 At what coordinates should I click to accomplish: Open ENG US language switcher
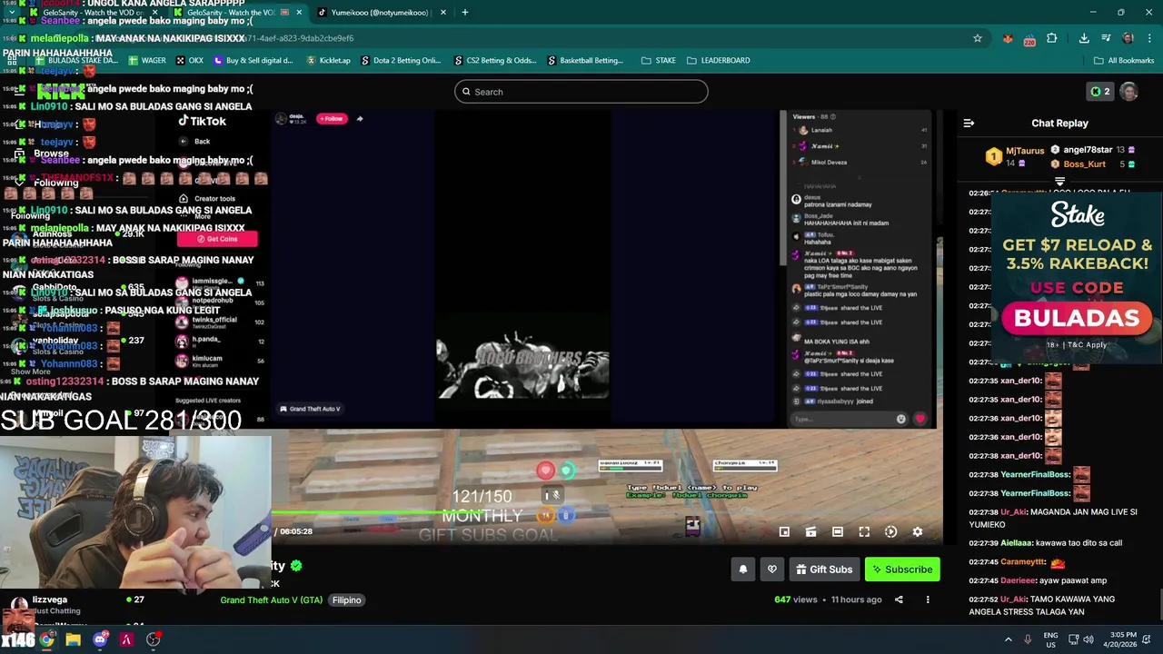(x=1050, y=639)
